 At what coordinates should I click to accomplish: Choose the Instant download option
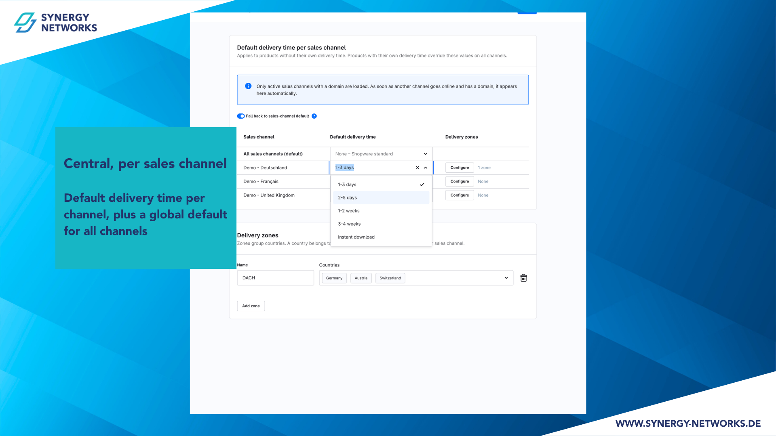pos(381,237)
